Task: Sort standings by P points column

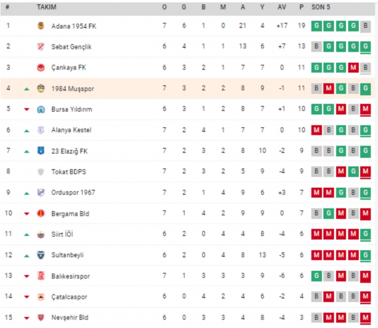Action: click(x=301, y=8)
